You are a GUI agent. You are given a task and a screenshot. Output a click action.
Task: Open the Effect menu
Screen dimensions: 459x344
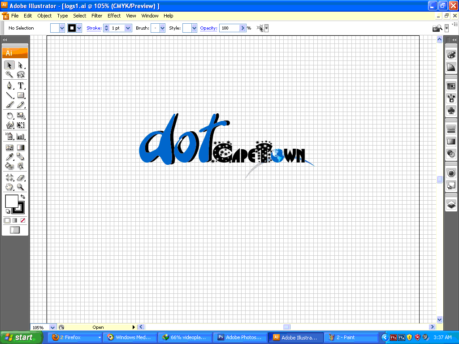pos(114,16)
